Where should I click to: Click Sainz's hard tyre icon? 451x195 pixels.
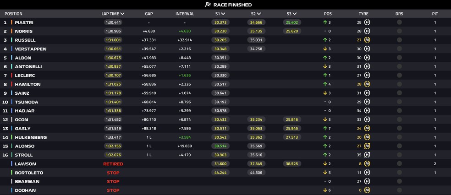point(367,93)
